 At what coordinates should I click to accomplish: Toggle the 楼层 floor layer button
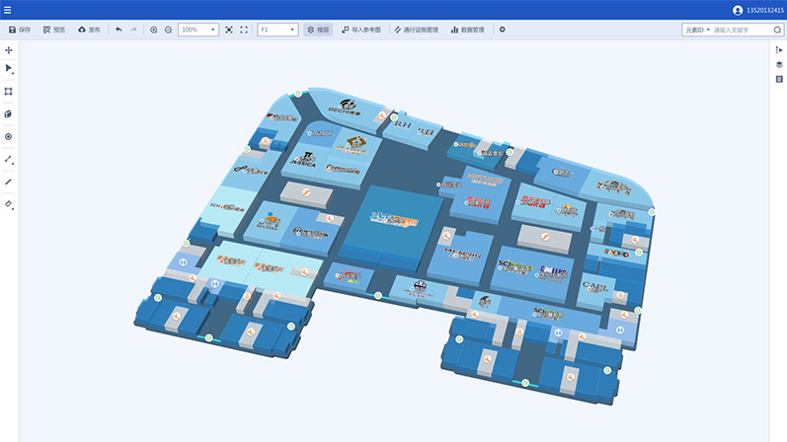pyautogui.click(x=317, y=30)
